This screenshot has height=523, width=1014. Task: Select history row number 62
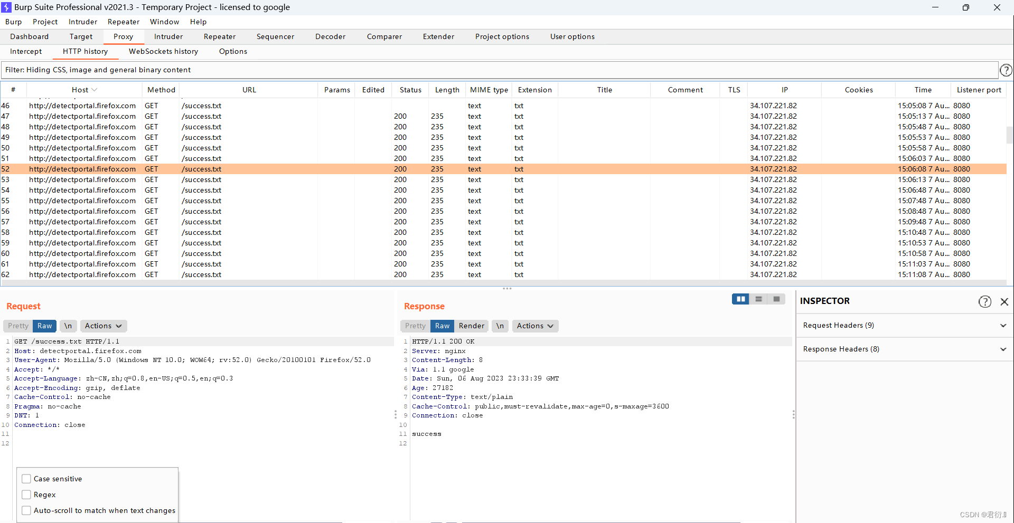(503, 274)
